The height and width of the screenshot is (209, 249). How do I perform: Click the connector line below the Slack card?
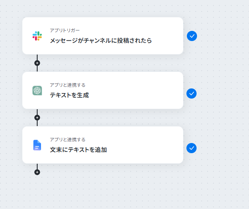[37, 57]
